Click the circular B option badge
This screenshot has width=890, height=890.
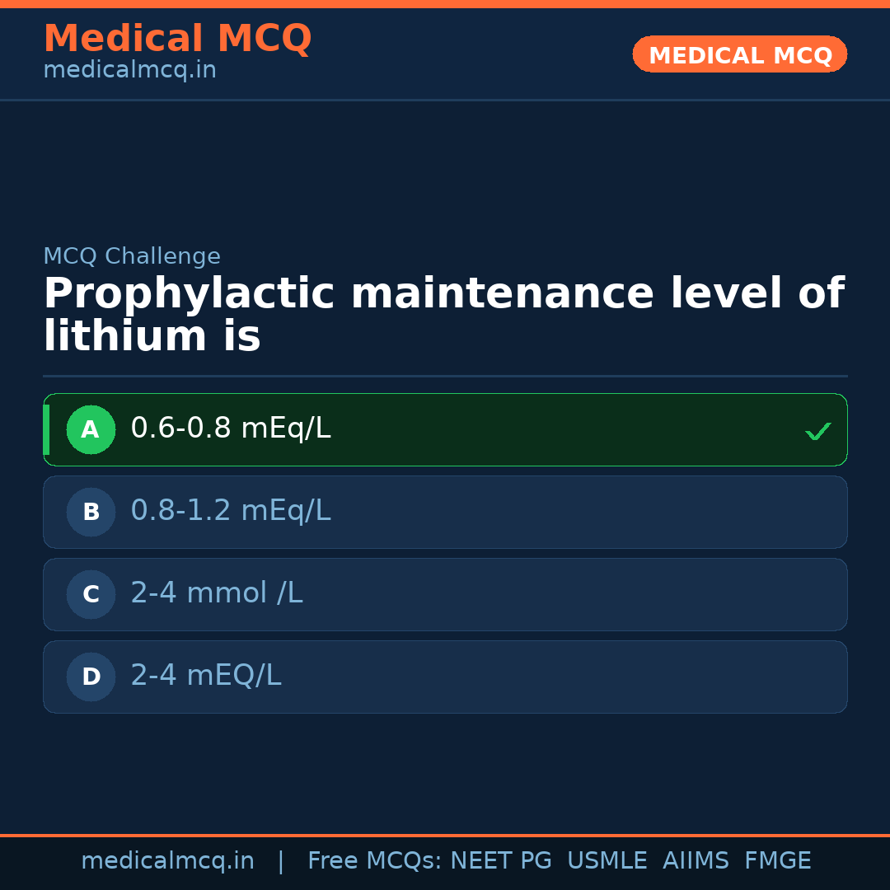pos(91,513)
